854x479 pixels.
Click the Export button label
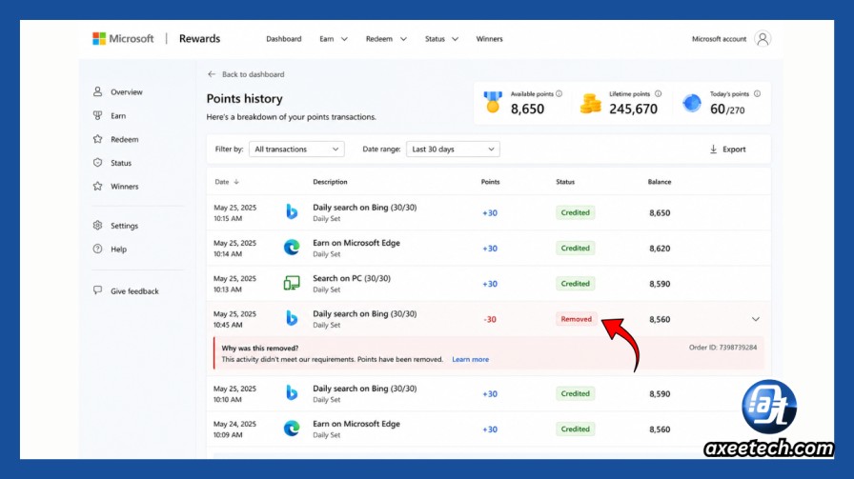(x=734, y=150)
